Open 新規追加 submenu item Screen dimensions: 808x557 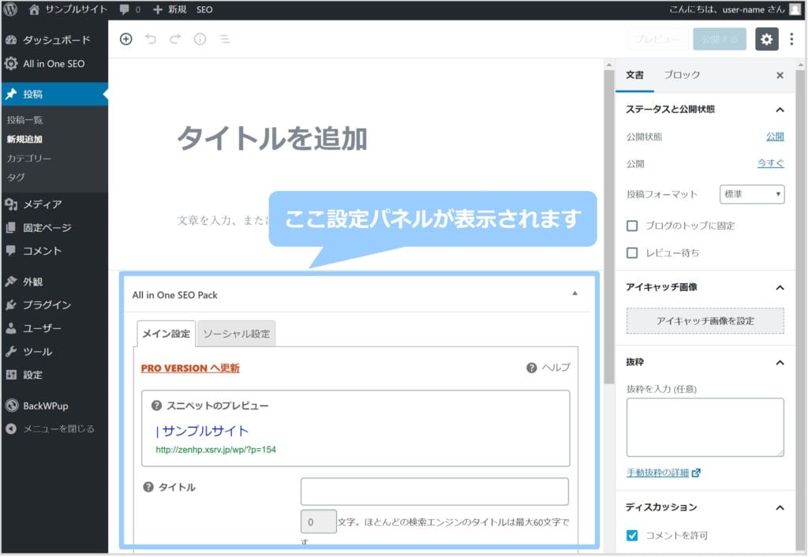click(24, 139)
